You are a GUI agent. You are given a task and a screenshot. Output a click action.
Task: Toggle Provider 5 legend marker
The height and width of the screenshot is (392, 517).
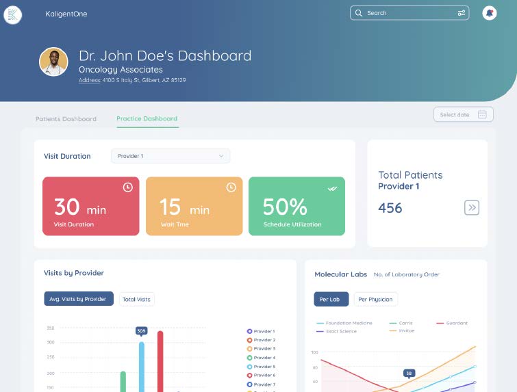[x=250, y=367]
